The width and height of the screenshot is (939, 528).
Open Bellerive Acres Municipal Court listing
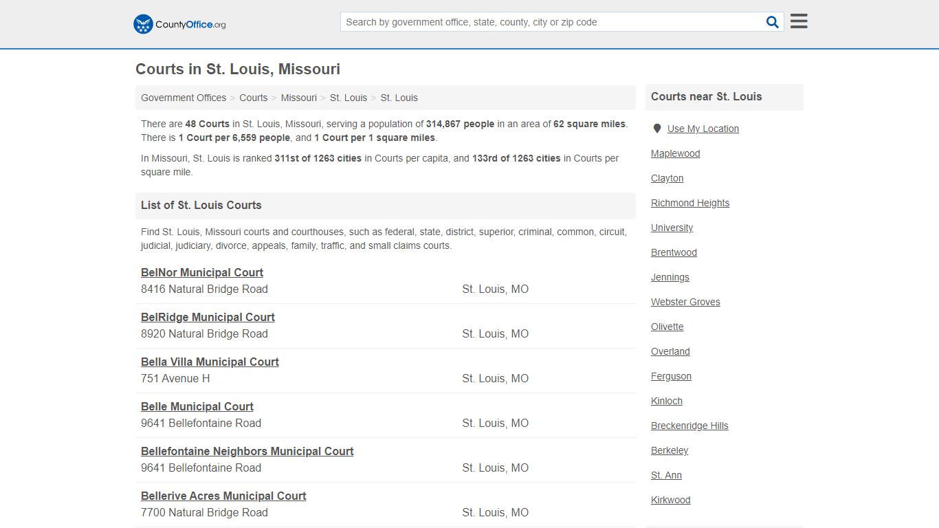pos(223,496)
